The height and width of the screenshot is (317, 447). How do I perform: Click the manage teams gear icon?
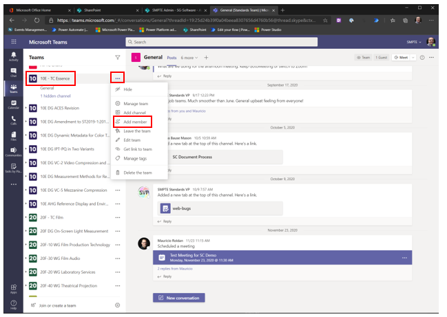click(118, 305)
